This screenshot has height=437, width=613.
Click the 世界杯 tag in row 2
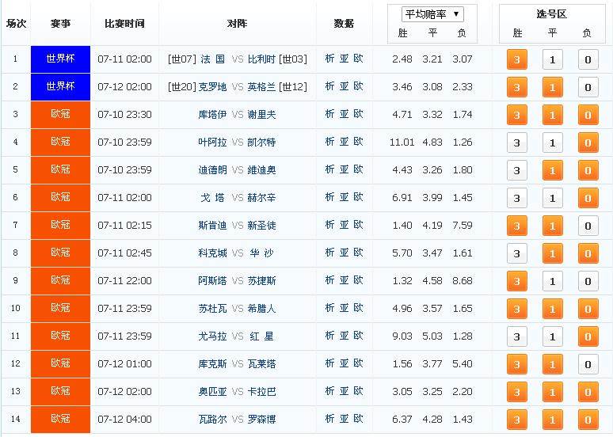click(61, 87)
